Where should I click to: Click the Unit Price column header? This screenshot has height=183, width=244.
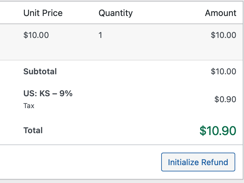point(43,13)
